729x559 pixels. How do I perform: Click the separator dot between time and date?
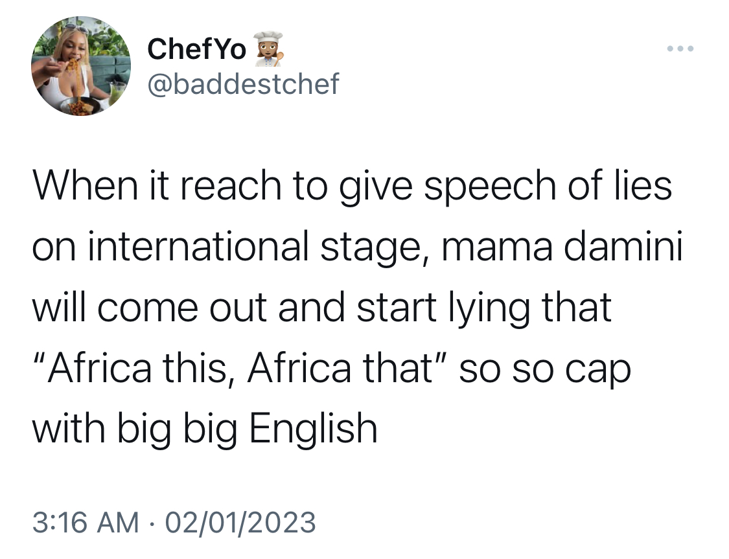pyautogui.click(x=152, y=523)
